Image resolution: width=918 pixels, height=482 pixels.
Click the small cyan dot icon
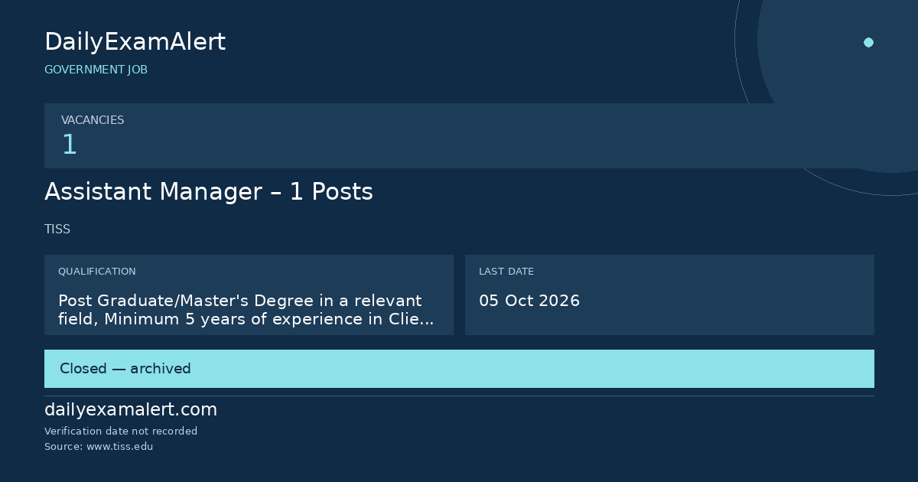tap(868, 42)
